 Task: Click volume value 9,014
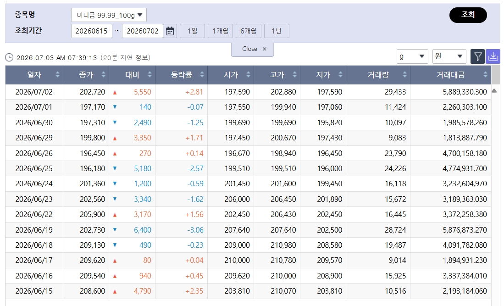pos(397,261)
